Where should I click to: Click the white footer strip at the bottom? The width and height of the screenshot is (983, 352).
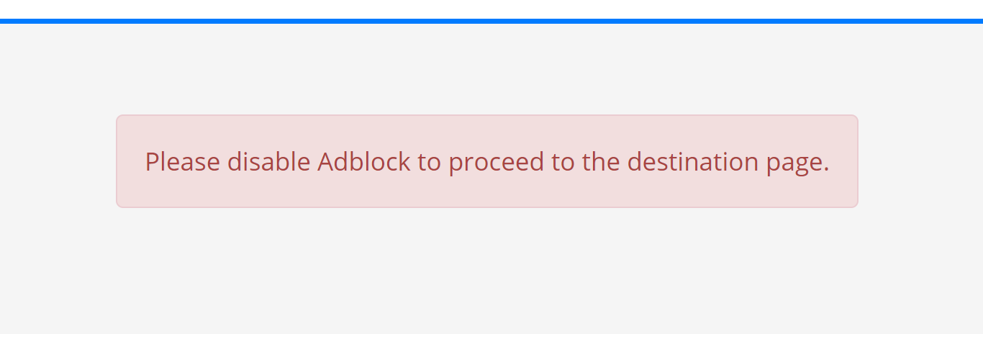click(491, 343)
